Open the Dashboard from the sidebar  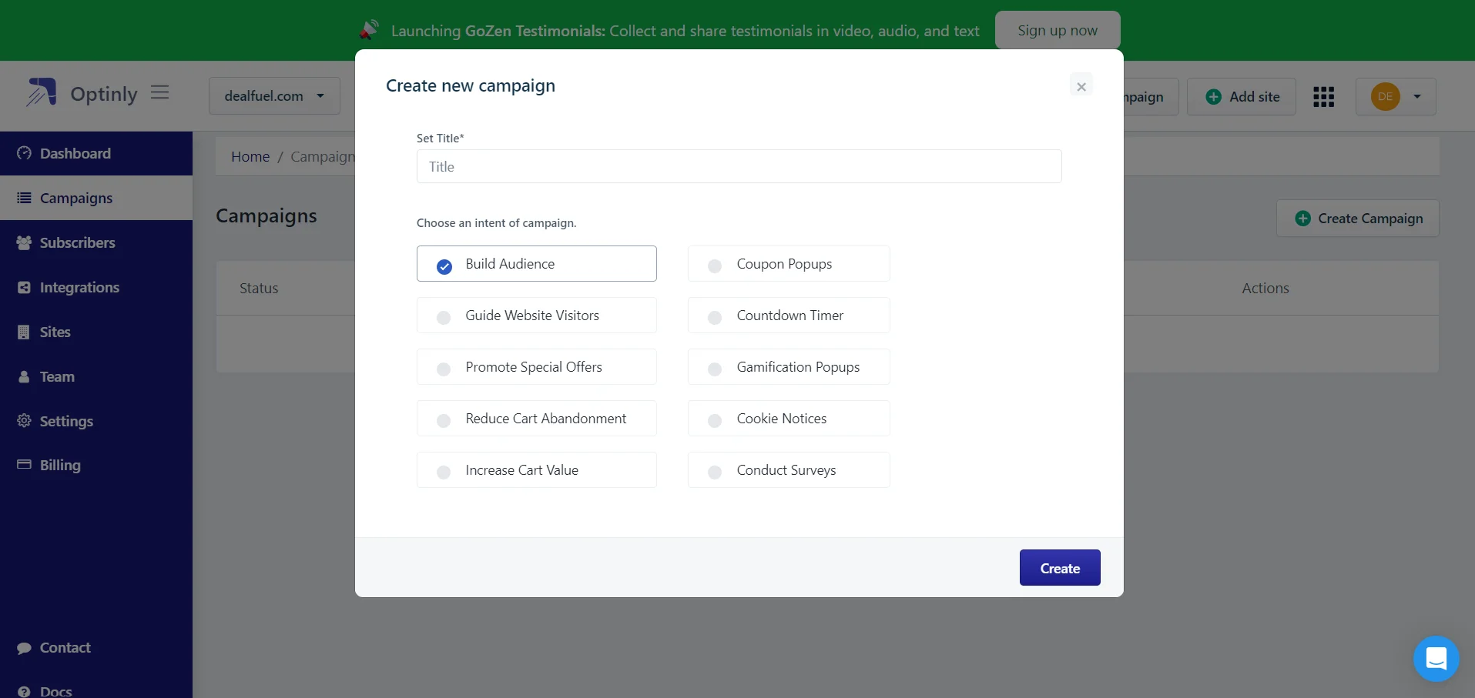point(24,153)
